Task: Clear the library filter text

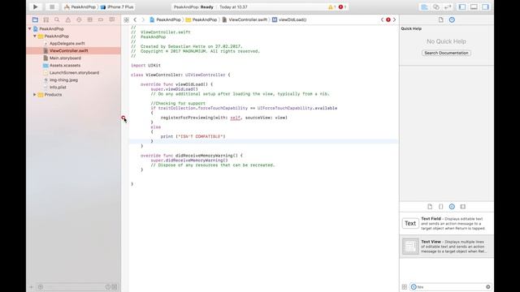Action: pos(487,287)
